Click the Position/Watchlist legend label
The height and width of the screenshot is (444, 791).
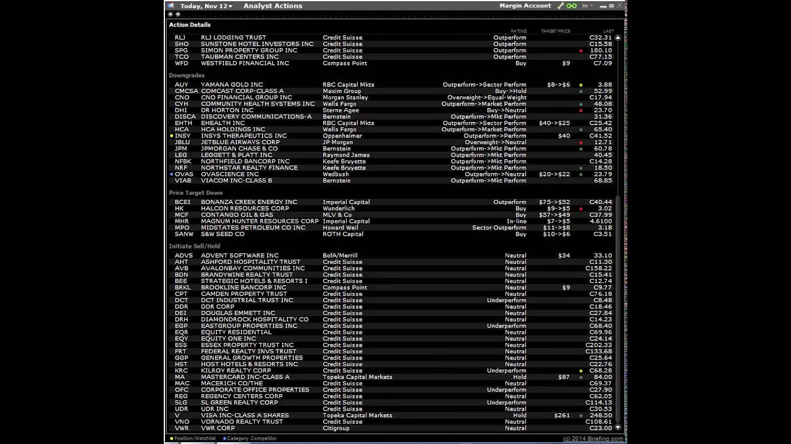[x=195, y=438]
